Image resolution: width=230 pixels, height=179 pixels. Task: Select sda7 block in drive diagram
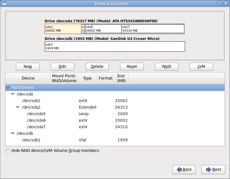[152, 29]
